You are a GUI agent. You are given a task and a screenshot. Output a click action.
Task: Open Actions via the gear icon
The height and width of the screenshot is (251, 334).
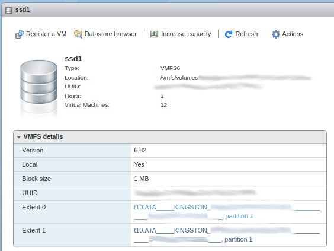point(275,34)
